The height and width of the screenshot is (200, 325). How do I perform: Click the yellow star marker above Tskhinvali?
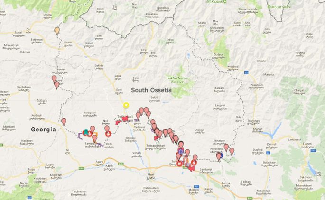tap(126, 105)
